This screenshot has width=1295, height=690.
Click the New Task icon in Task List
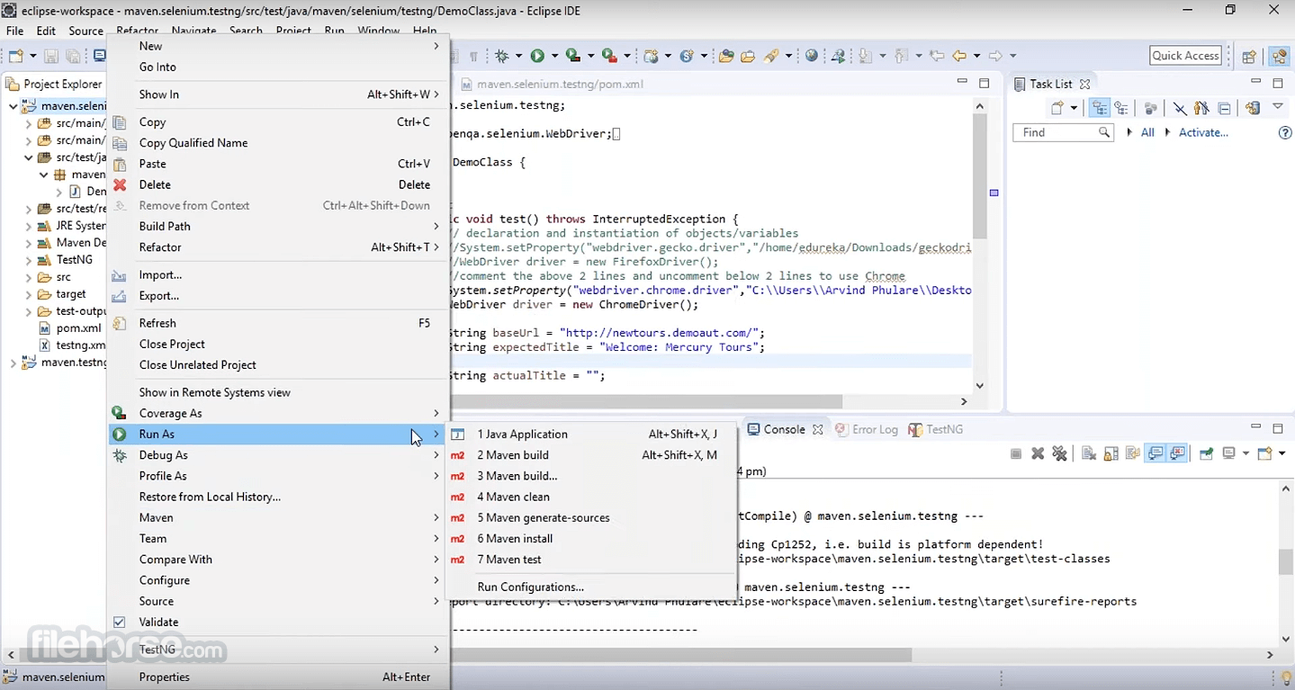pyautogui.click(x=1058, y=108)
